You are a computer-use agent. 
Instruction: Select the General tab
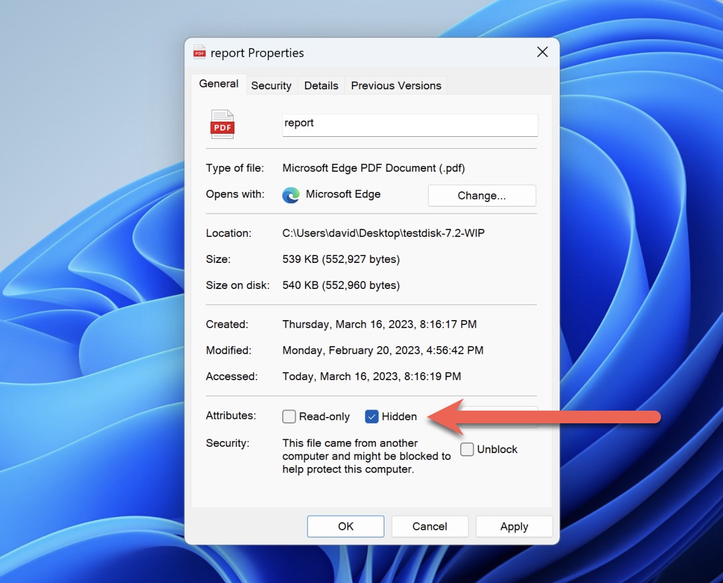tap(218, 84)
